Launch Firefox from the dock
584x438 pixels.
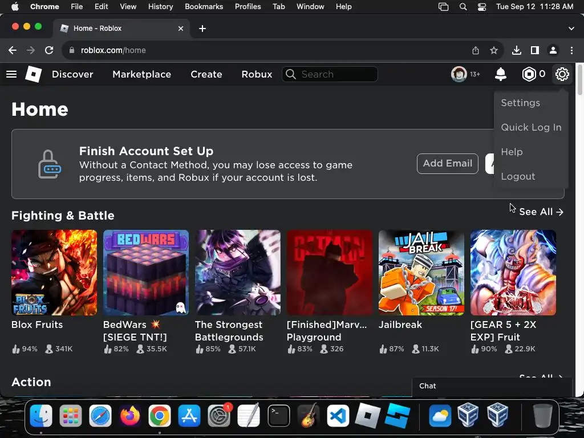[x=129, y=416]
